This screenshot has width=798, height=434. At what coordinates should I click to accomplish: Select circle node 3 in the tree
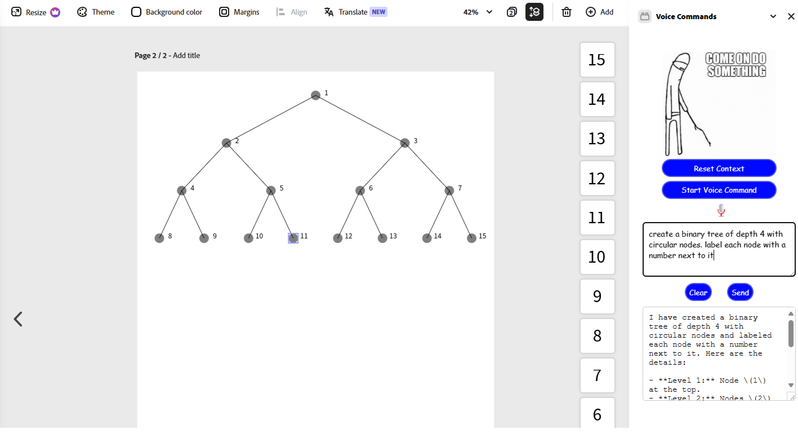404,143
